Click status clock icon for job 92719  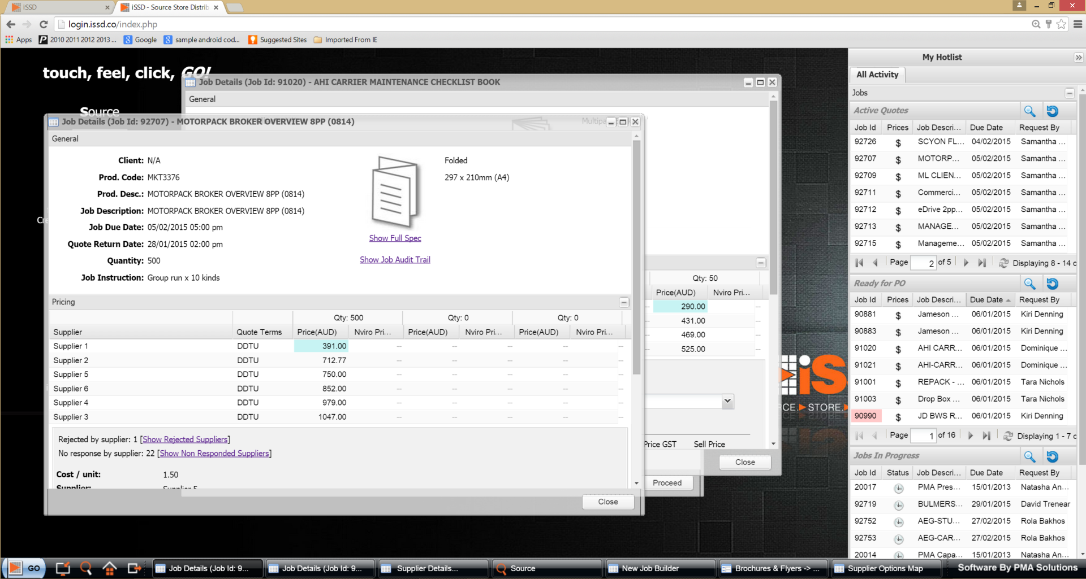[898, 504]
